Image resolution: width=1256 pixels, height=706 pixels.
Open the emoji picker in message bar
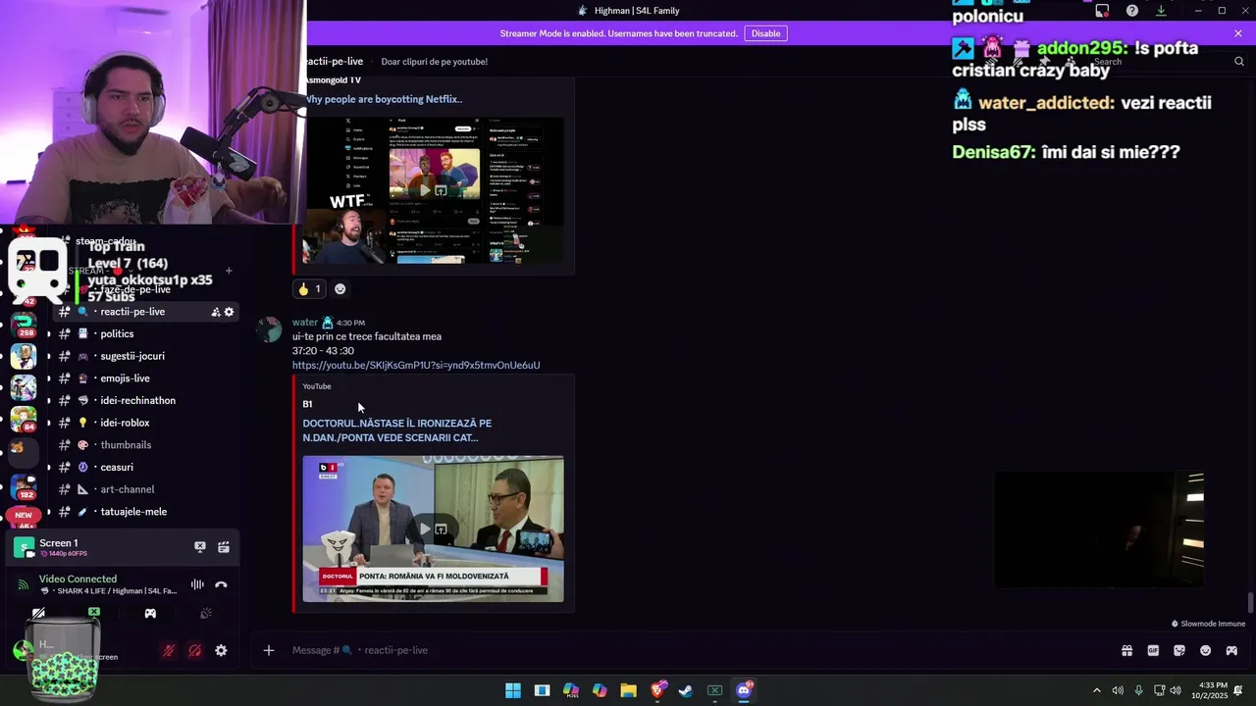1206,650
